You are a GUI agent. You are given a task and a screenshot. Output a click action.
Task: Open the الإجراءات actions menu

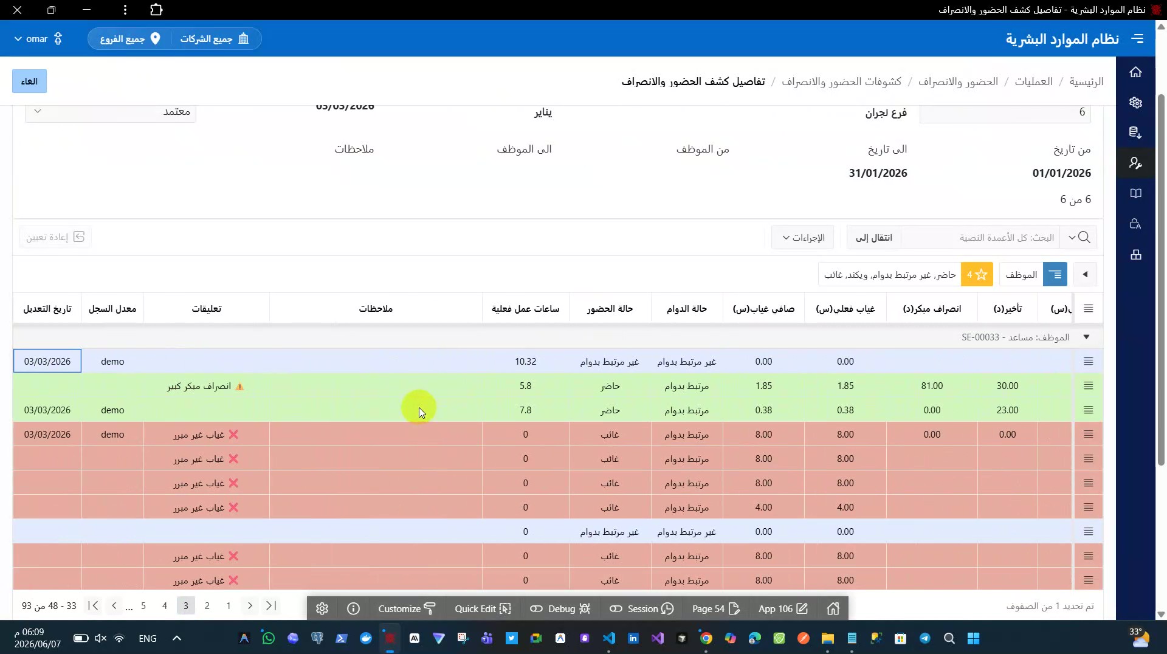pyautogui.click(x=803, y=237)
